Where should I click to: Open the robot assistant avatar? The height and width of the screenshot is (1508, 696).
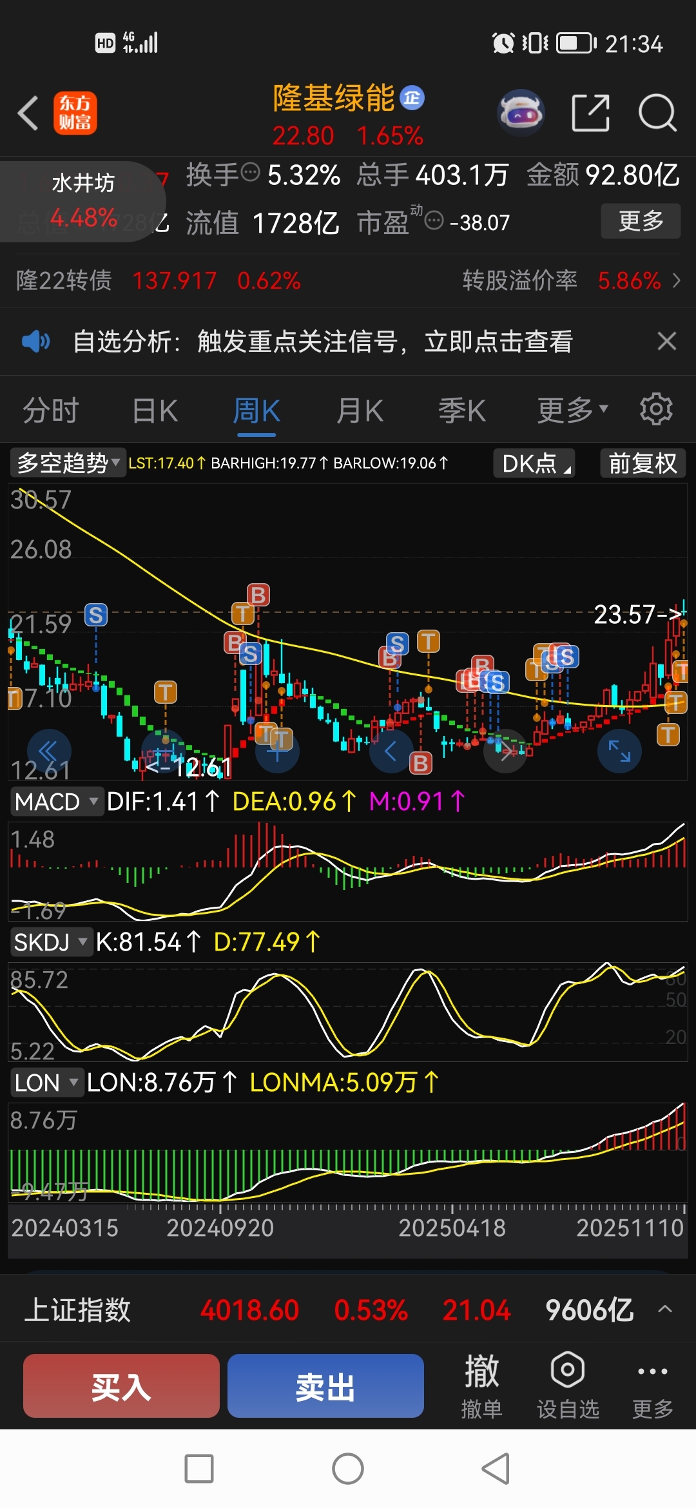tap(521, 113)
